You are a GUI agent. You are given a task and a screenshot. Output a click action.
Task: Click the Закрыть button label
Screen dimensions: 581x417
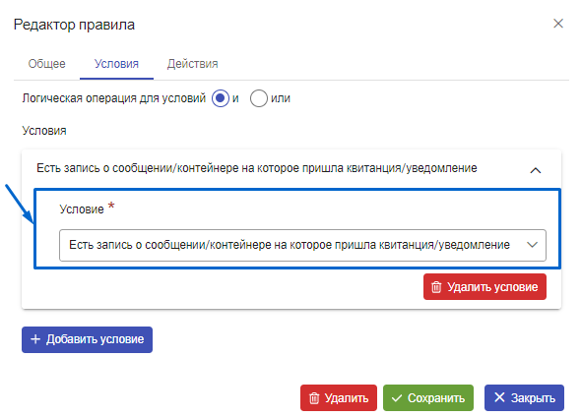(x=533, y=398)
